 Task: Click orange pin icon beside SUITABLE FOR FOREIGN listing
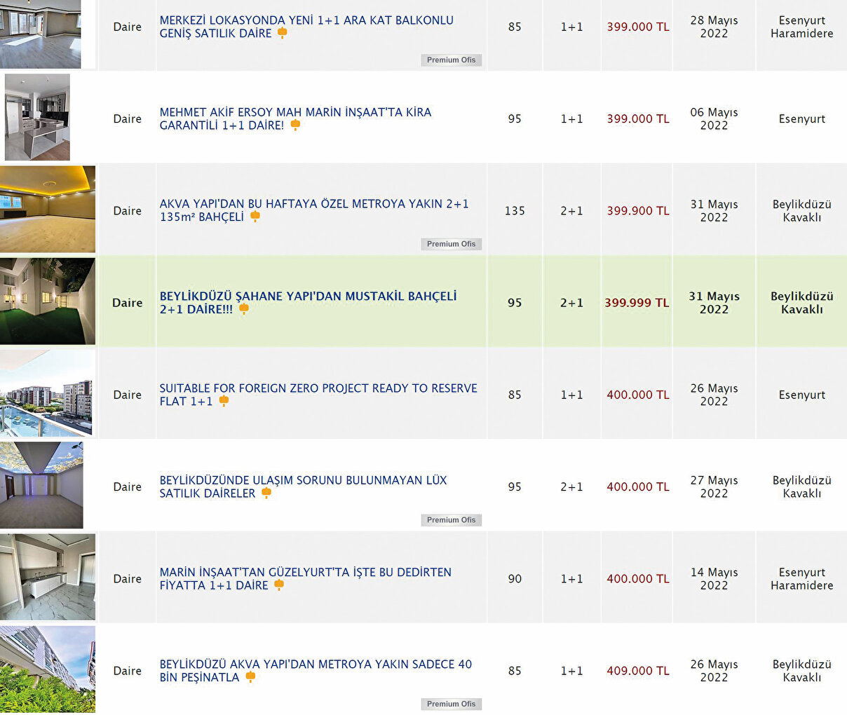[x=224, y=401]
